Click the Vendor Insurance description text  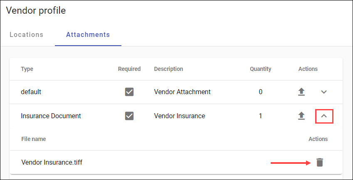[180, 116]
